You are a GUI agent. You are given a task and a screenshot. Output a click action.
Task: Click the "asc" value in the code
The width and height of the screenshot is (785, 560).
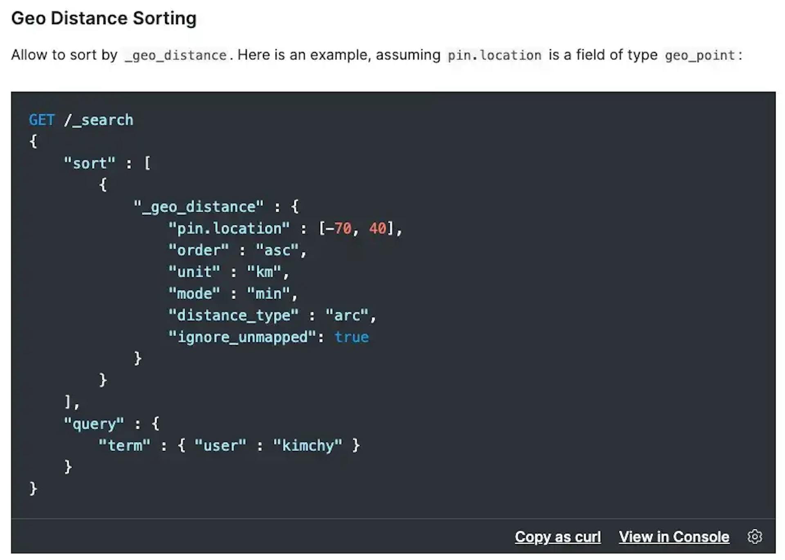tap(277, 250)
